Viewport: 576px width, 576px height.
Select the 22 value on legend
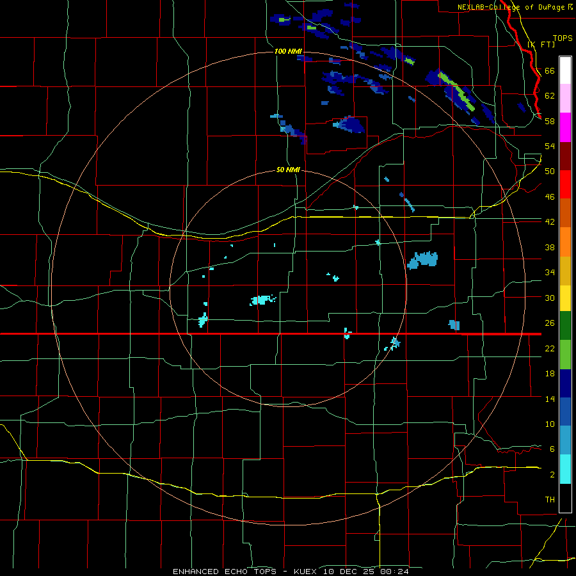coord(550,348)
